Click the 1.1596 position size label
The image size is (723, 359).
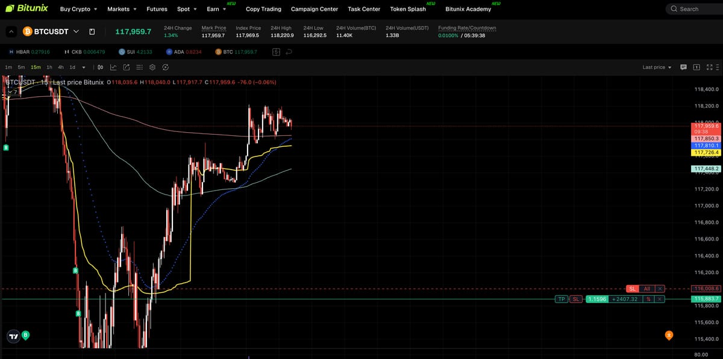click(596, 299)
